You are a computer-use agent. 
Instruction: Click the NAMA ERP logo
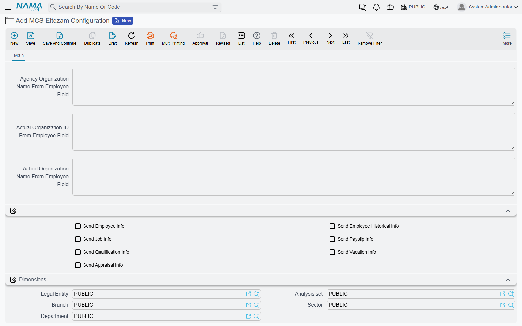(x=29, y=7)
